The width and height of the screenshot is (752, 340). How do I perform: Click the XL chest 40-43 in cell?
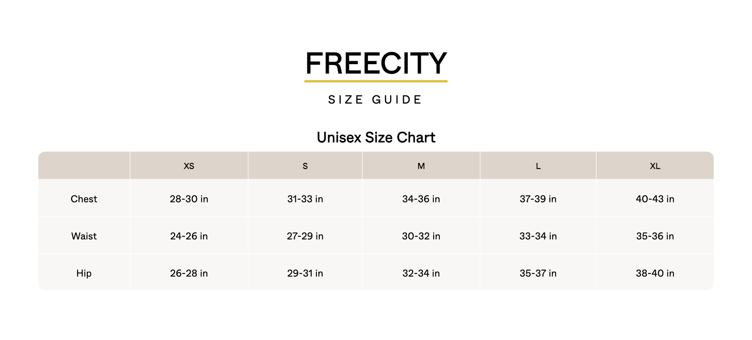pos(655,199)
